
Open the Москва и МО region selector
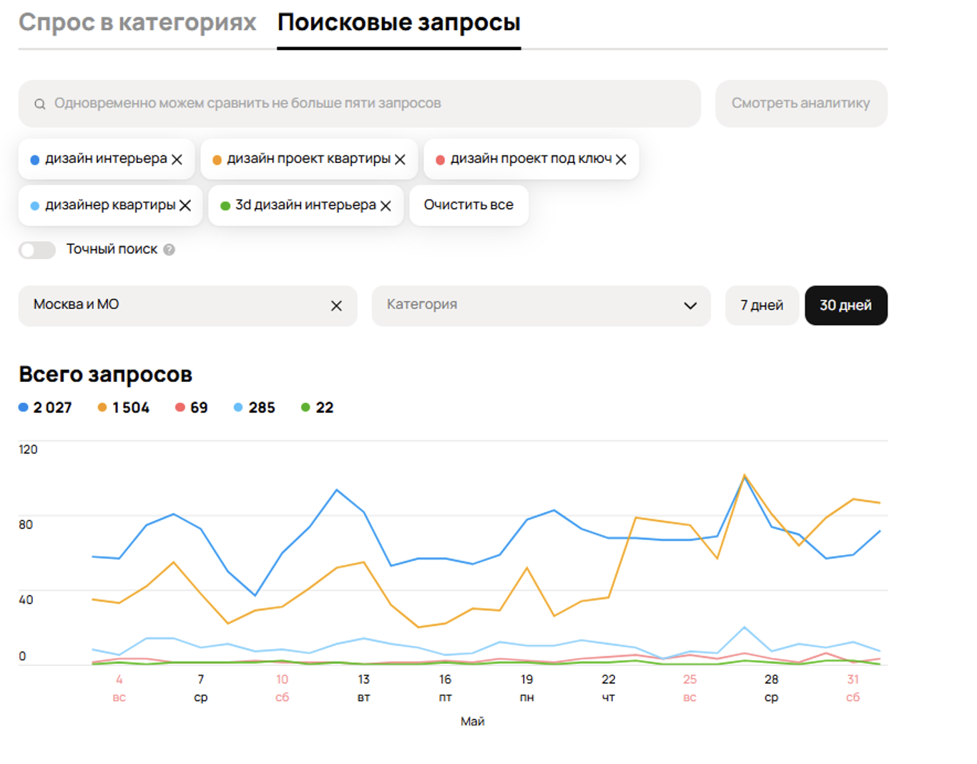(x=187, y=305)
